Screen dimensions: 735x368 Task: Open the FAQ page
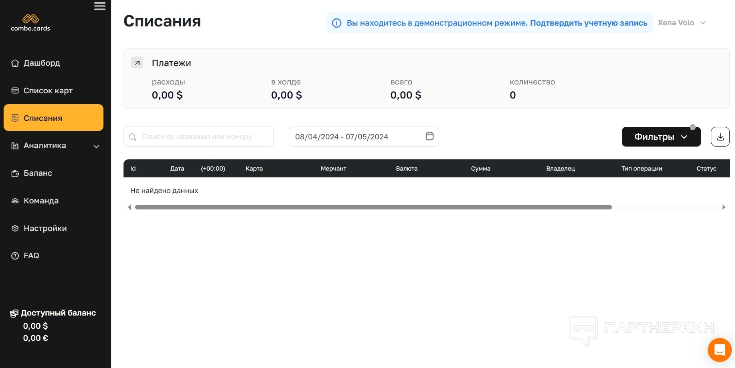(31, 256)
